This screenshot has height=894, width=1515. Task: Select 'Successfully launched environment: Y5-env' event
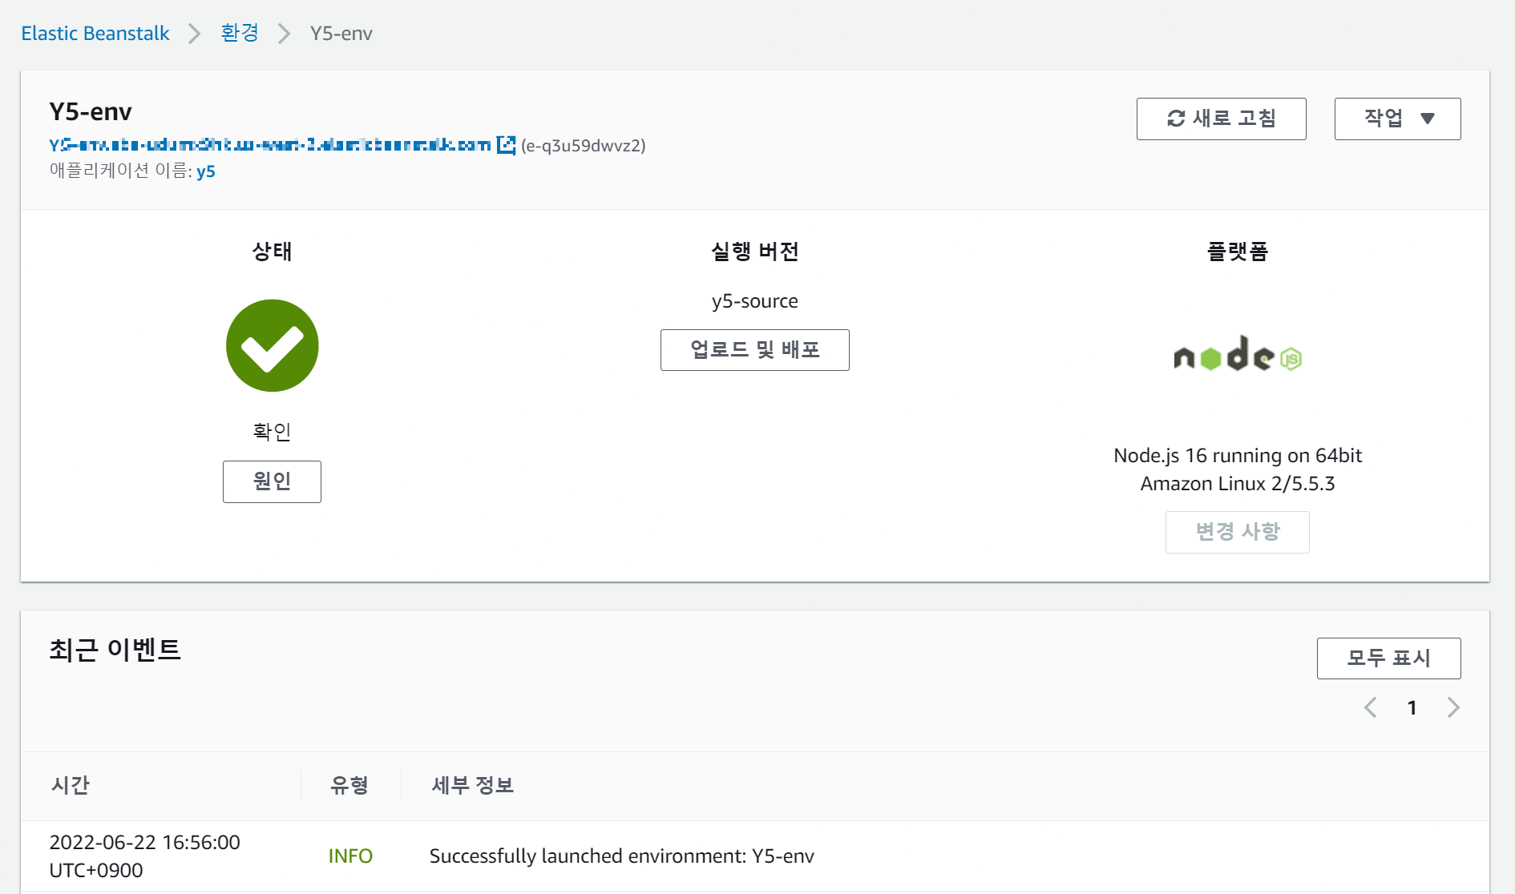click(x=622, y=856)
